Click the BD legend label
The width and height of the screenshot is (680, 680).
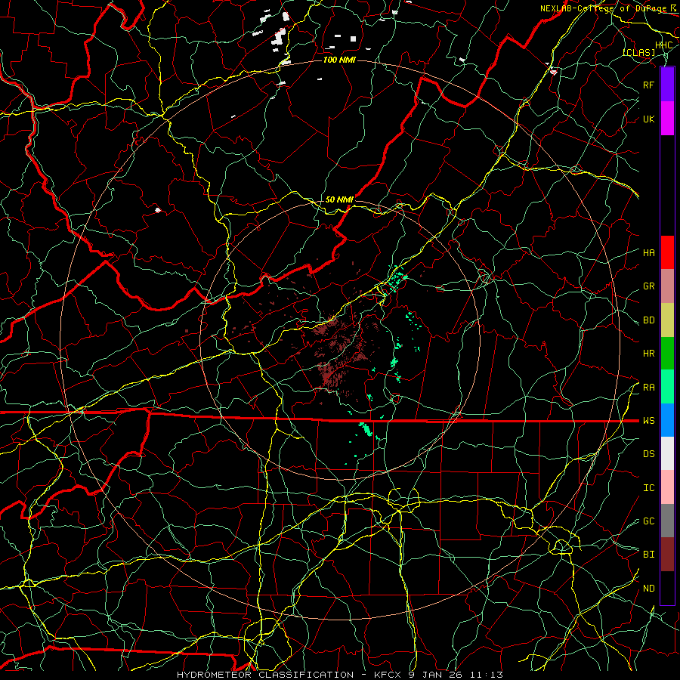pyautogui.click(x=648, y=320)
